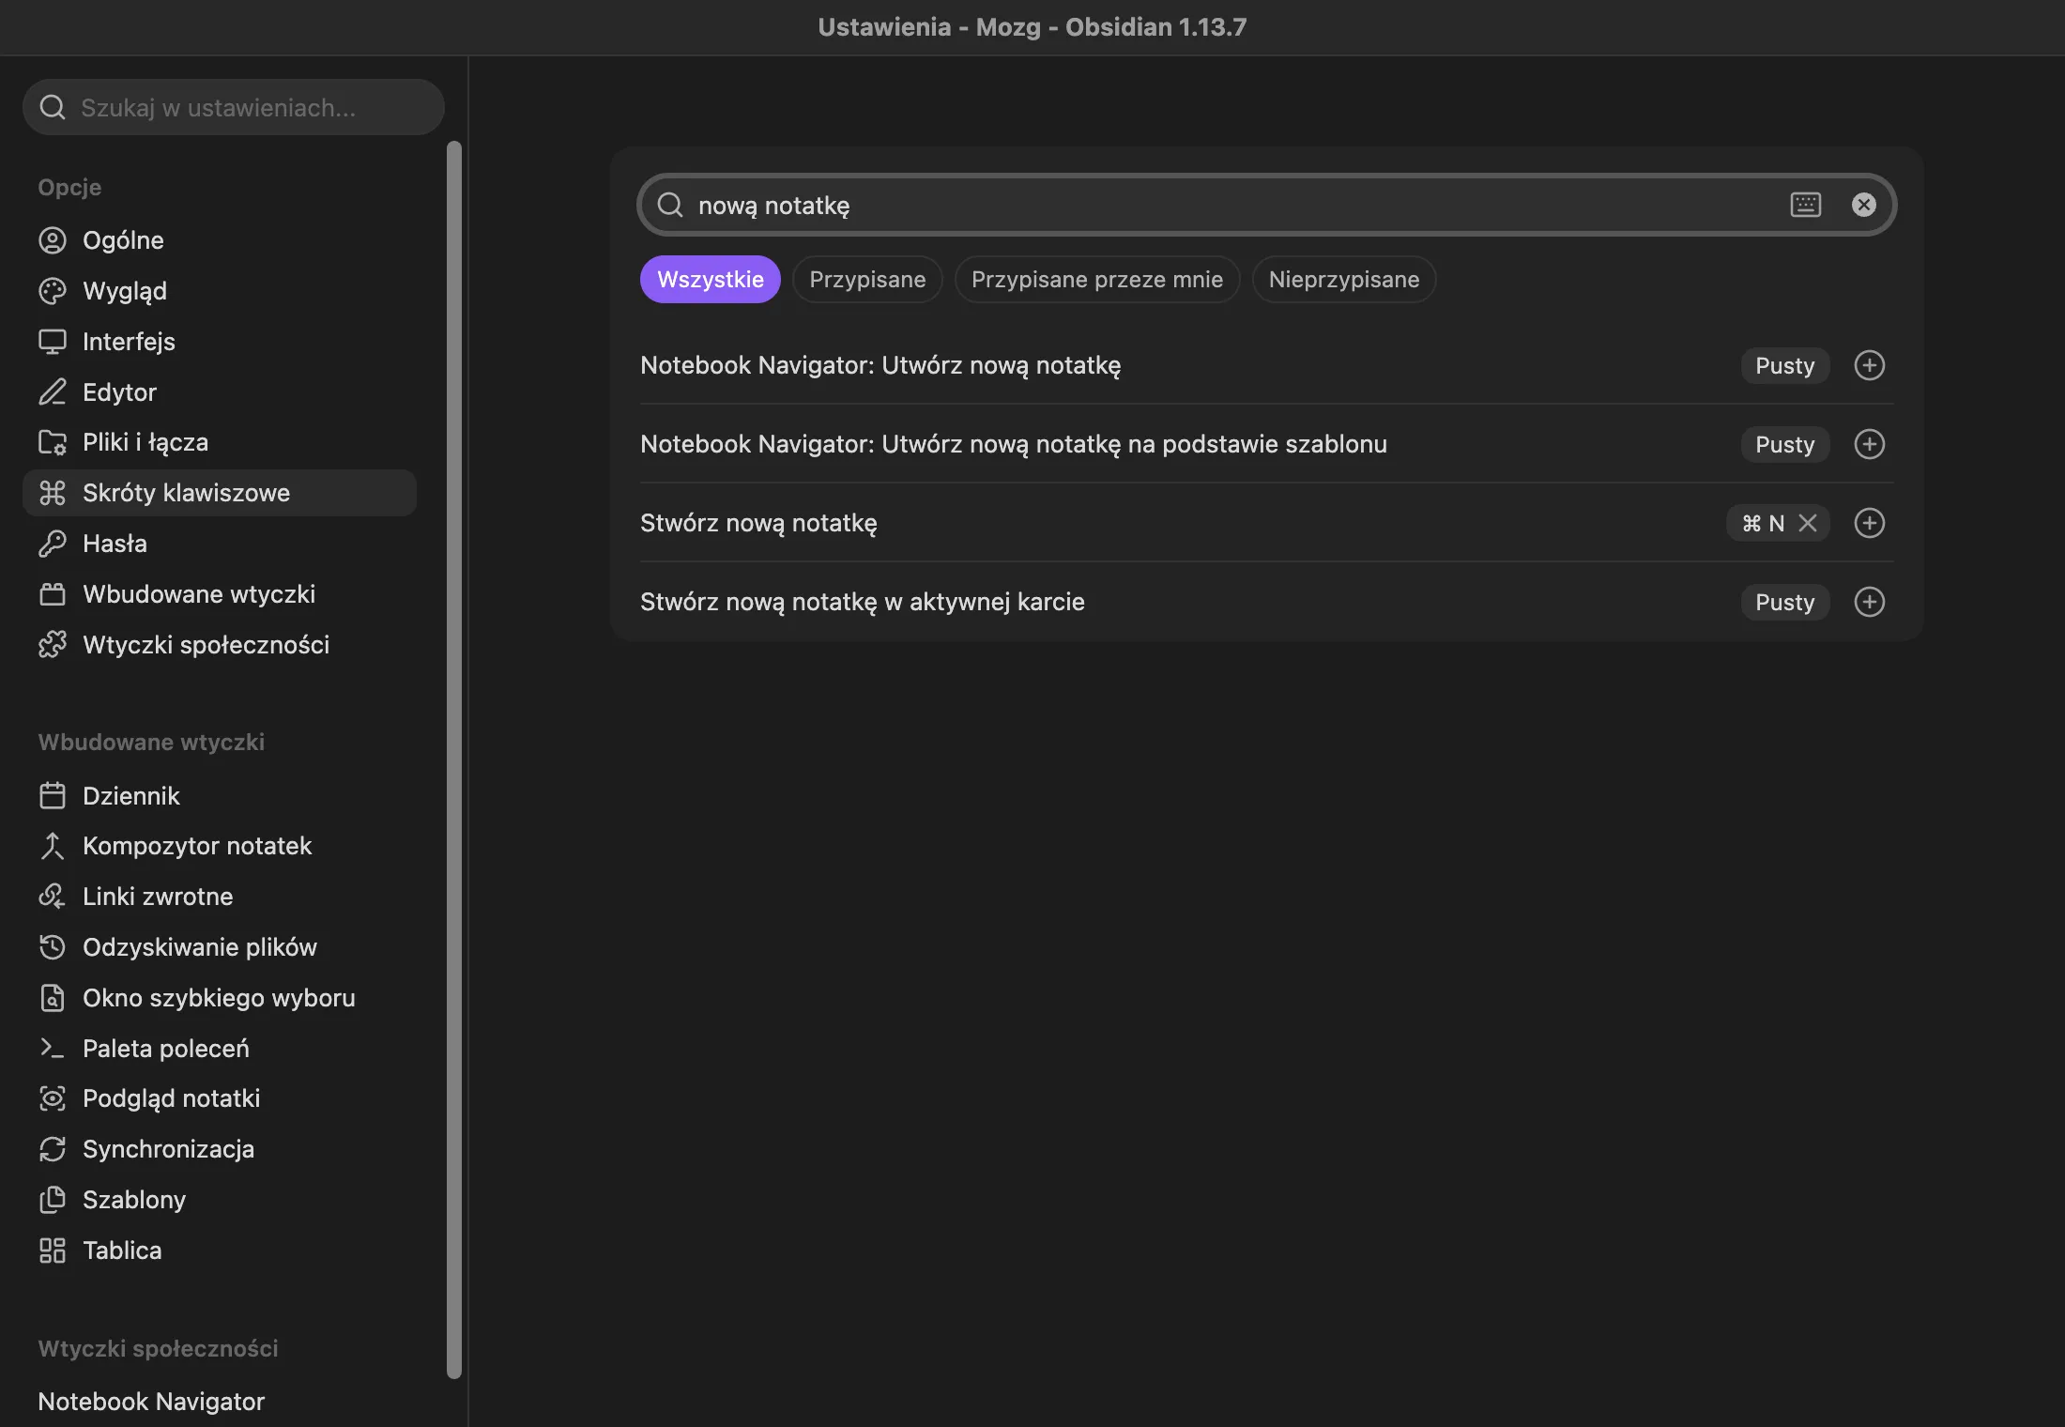Screen dimensions: 2065x1427
Task: Select the Przypisane filter tab
Action: point(867,280)
